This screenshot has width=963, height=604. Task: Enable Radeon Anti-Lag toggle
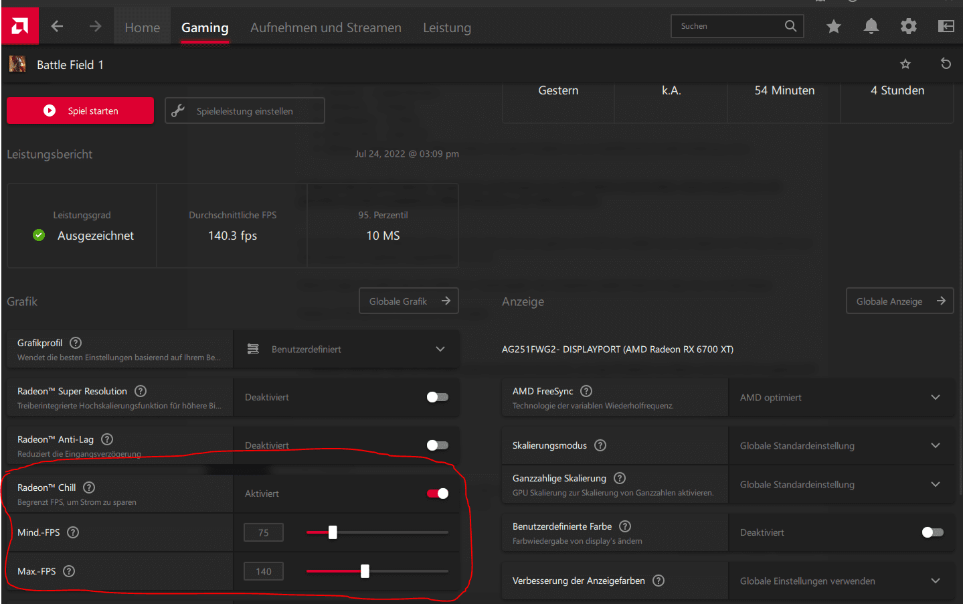[438, 445]
